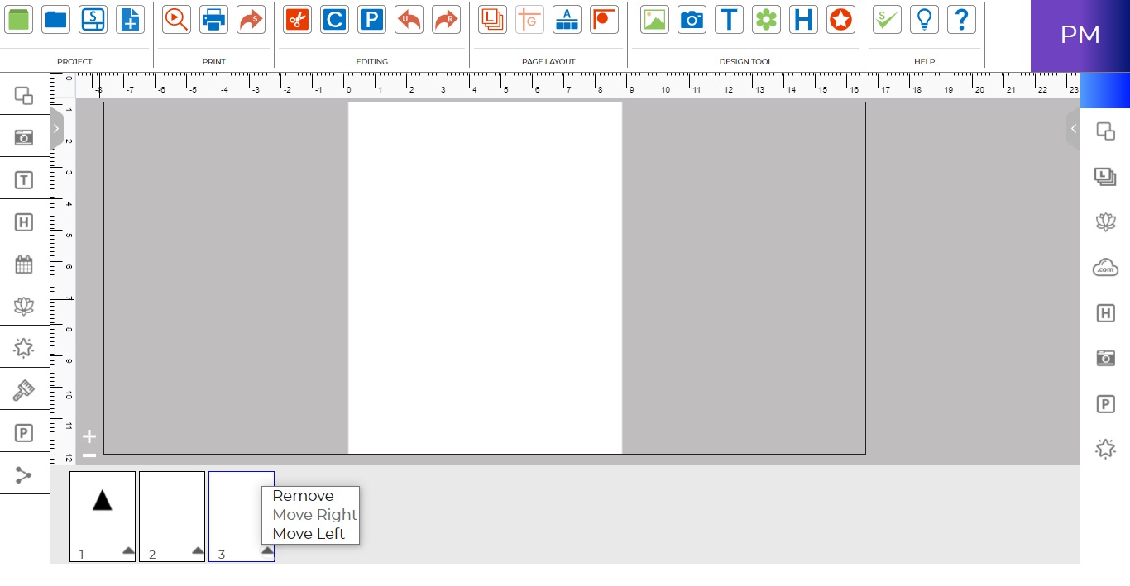Expand page 1 options via its corner triangle
This screenshot has height=586, width=1130.
point(128,548)
